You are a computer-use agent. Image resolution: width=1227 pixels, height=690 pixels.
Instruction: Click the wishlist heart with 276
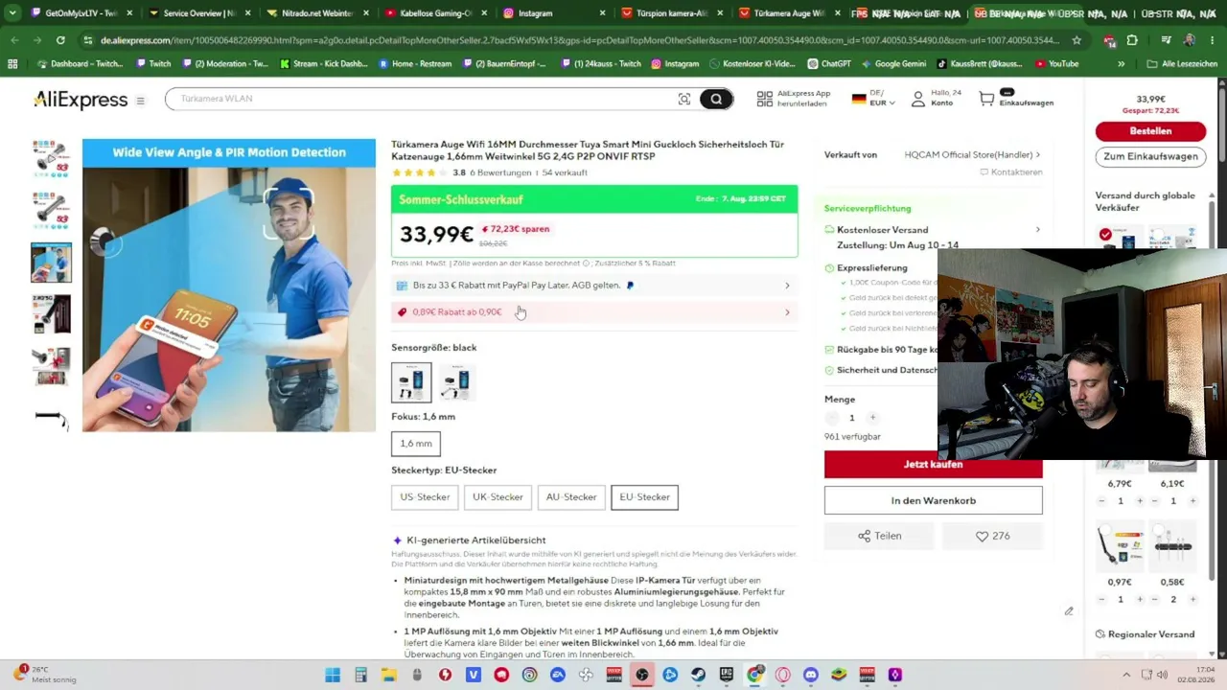[x=992, y=536]
